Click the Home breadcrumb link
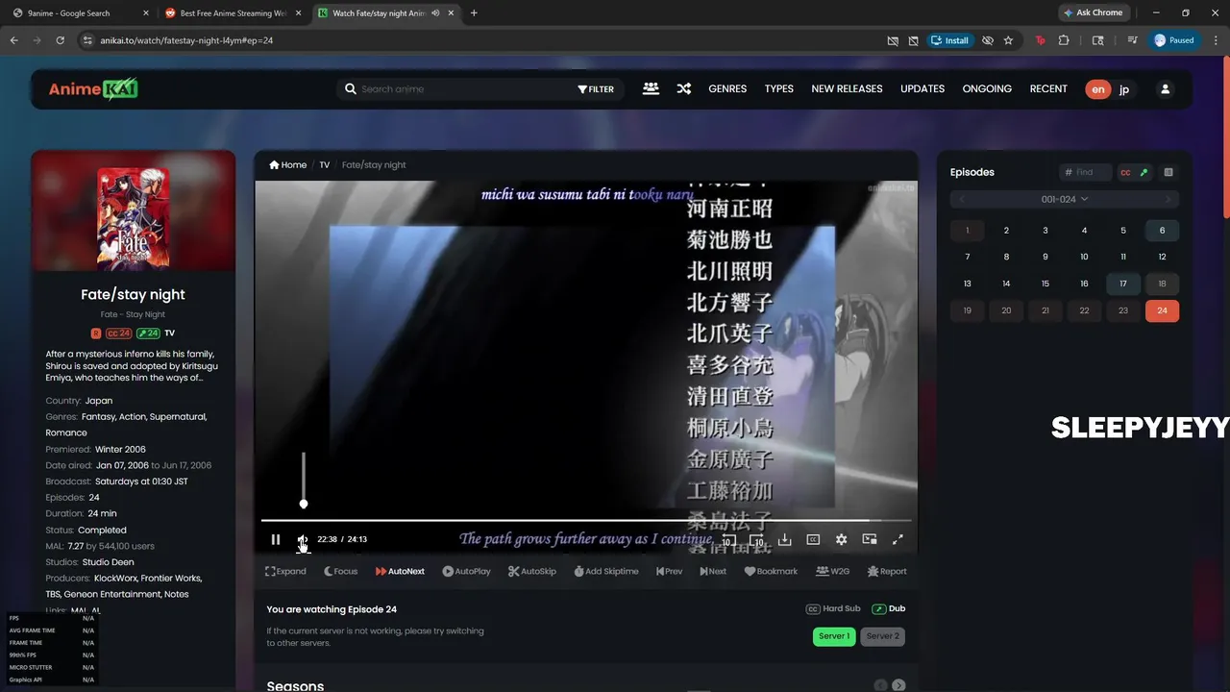Image resolution: width=1230 pixels, height=692 pixels. coord(288,164)
